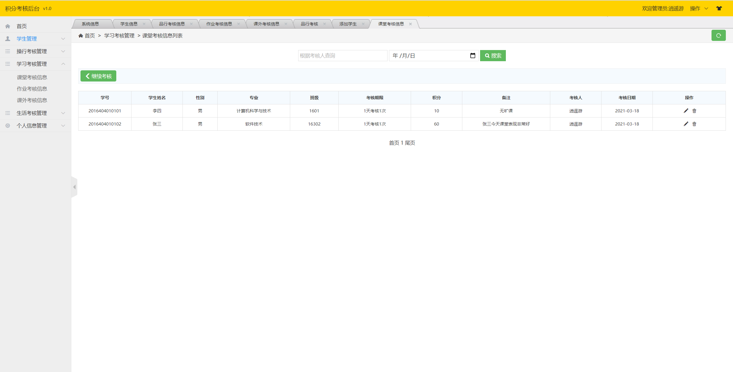Close the 课堂考核信息 tab
Screen dimensions: 733x372
point(410,24)
